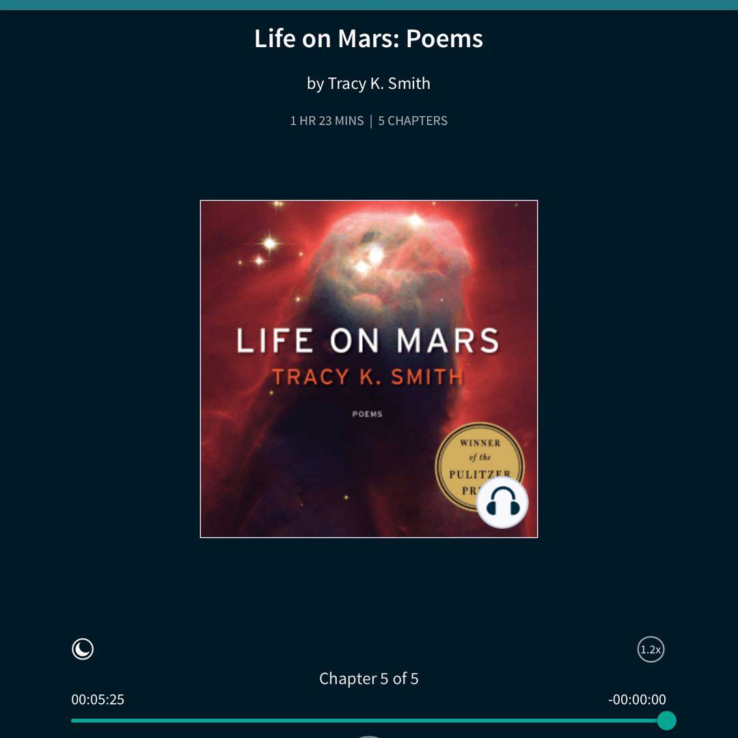Toggle the remaining time -00:00:00 display

tap(638, 700)
